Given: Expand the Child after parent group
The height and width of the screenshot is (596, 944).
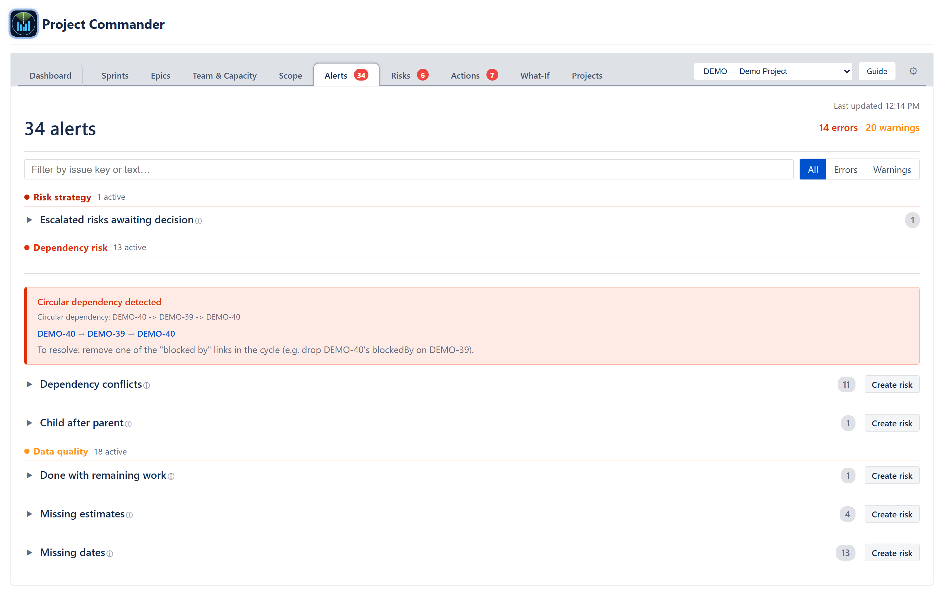Looking at the screenshot, I should coord(29,423).
